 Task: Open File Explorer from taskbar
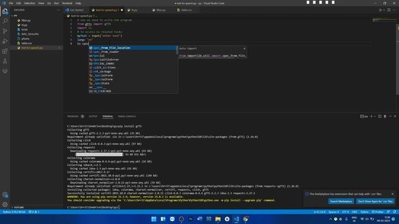click(218, 219)
